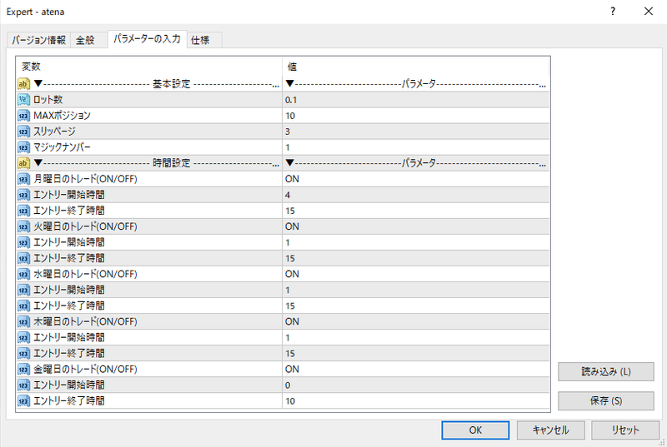Click the integer icon beside スリッページ
The width and height of the screenshot is (667, 447).
[23, 132]
